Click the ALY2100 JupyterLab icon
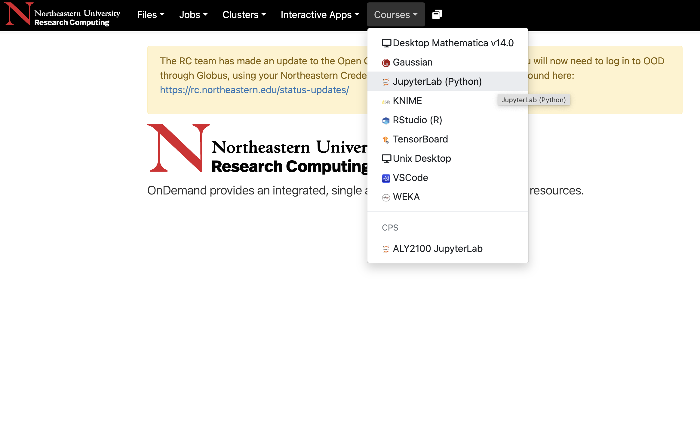The width and height of the screenshot is (700, 422). (386, 249)
